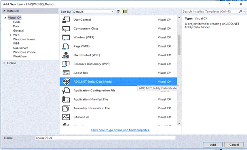Select the 'Bitmap File' template name

pos(81,117)
